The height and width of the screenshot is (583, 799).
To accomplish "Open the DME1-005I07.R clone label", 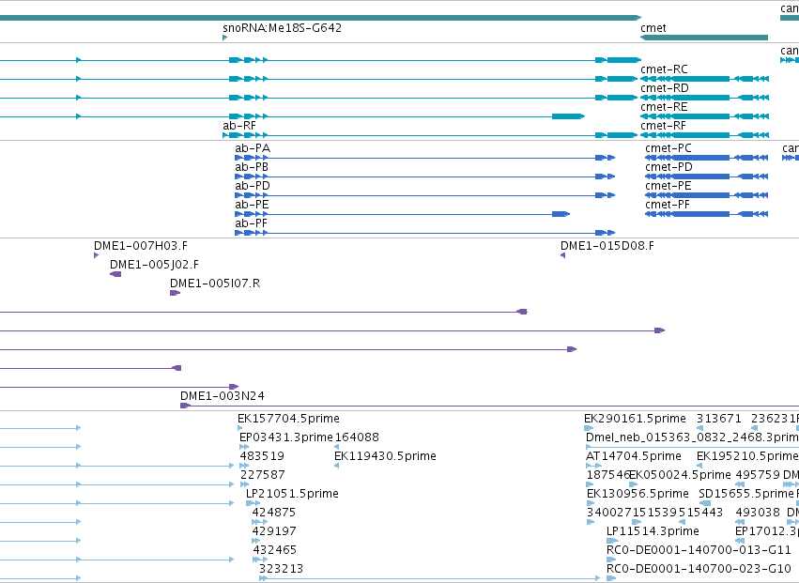I will 215,284.
